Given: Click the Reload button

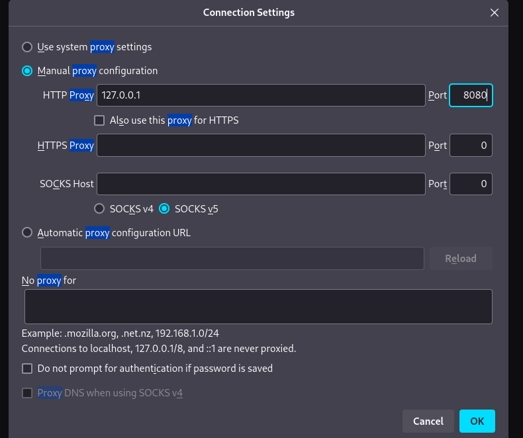Looking at the screenshot, I should tap(461, 258).
